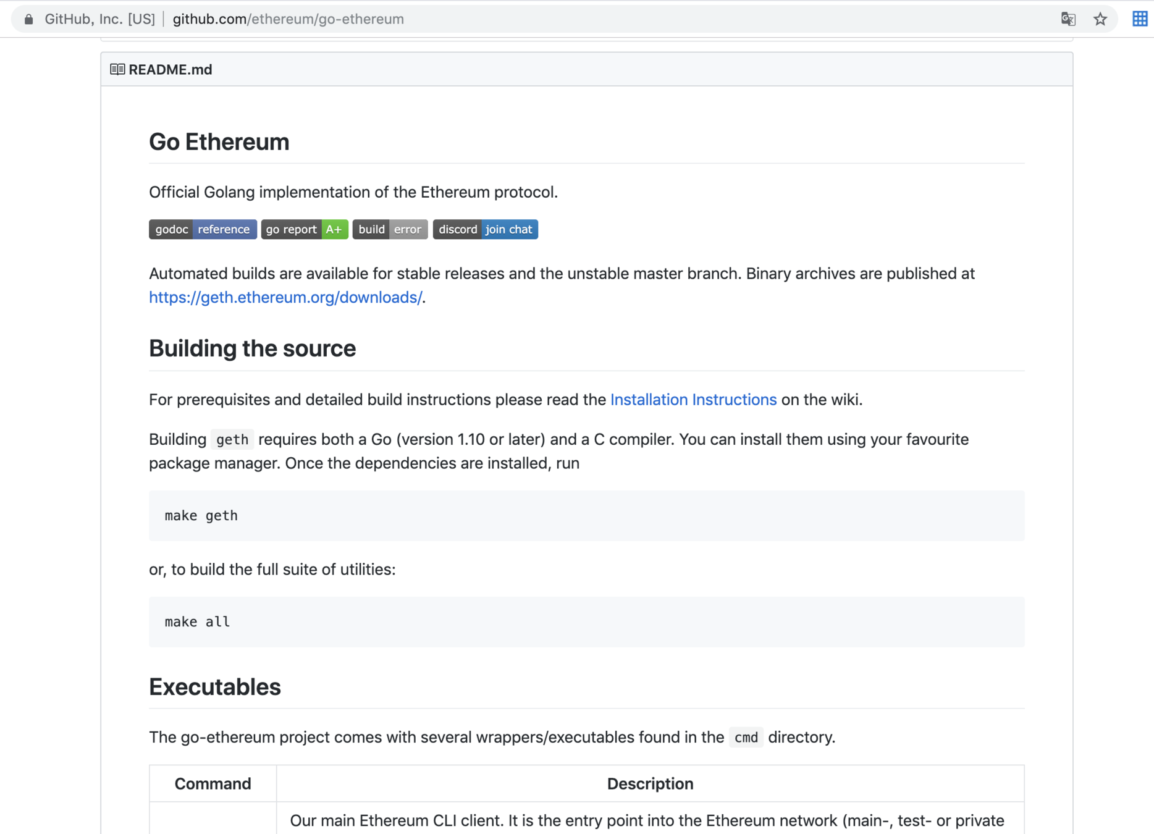Click the lock icon in address bar

click(x=28, y=19)
